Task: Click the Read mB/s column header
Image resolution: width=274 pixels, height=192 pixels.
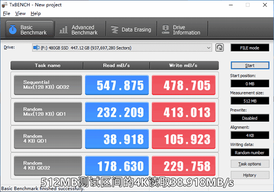Action: (116, 65)
